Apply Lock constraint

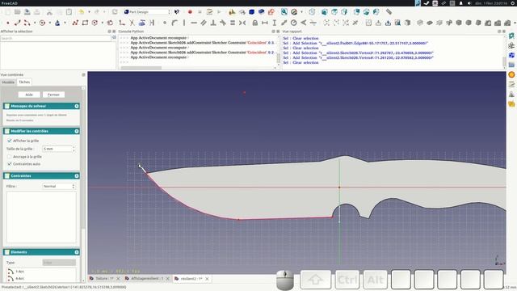click(255, 23)
